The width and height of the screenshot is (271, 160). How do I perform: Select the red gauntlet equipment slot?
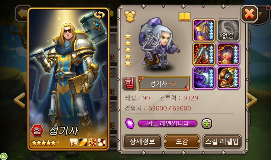click(x=204, y=54)
